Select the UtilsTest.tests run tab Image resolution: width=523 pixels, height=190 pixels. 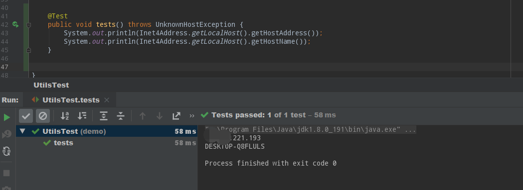[x=71, y=100]
